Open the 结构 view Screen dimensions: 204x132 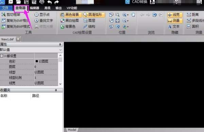click(89, 26)
